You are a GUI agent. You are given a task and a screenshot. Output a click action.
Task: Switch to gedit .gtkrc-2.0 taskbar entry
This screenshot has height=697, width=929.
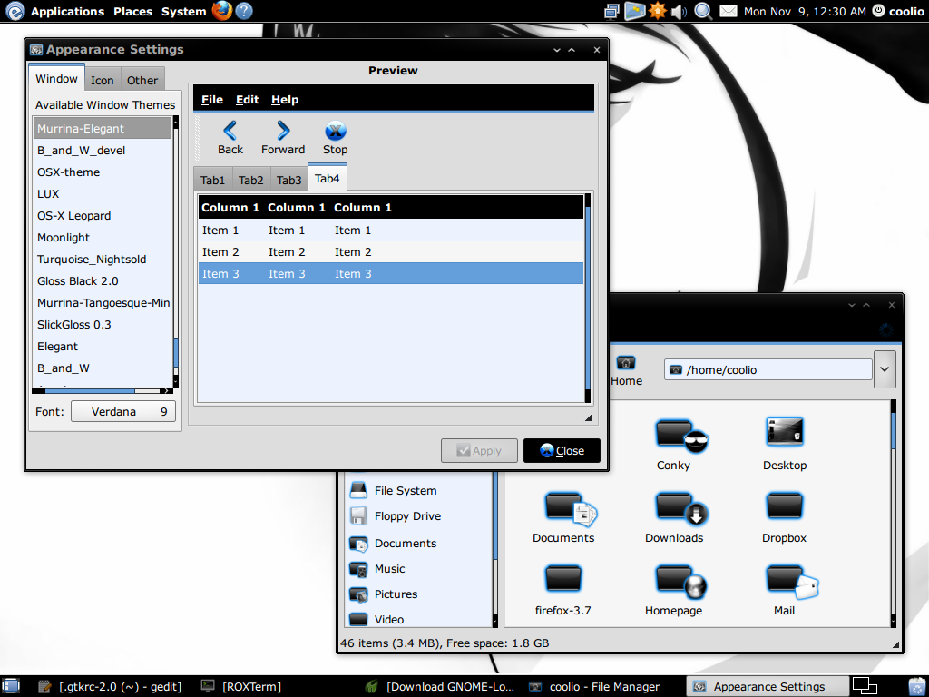[110, 686]
